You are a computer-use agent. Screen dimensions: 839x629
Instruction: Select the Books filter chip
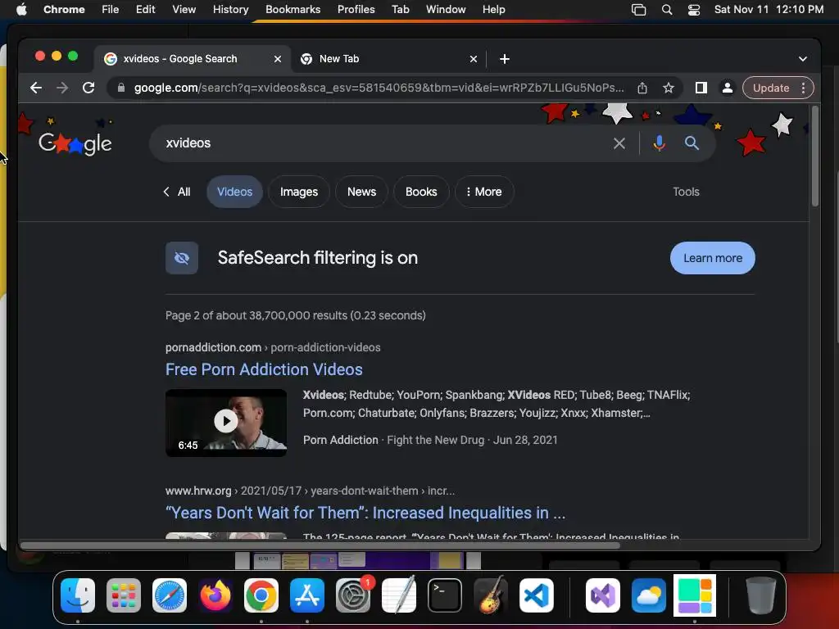[x=421, y=192]
